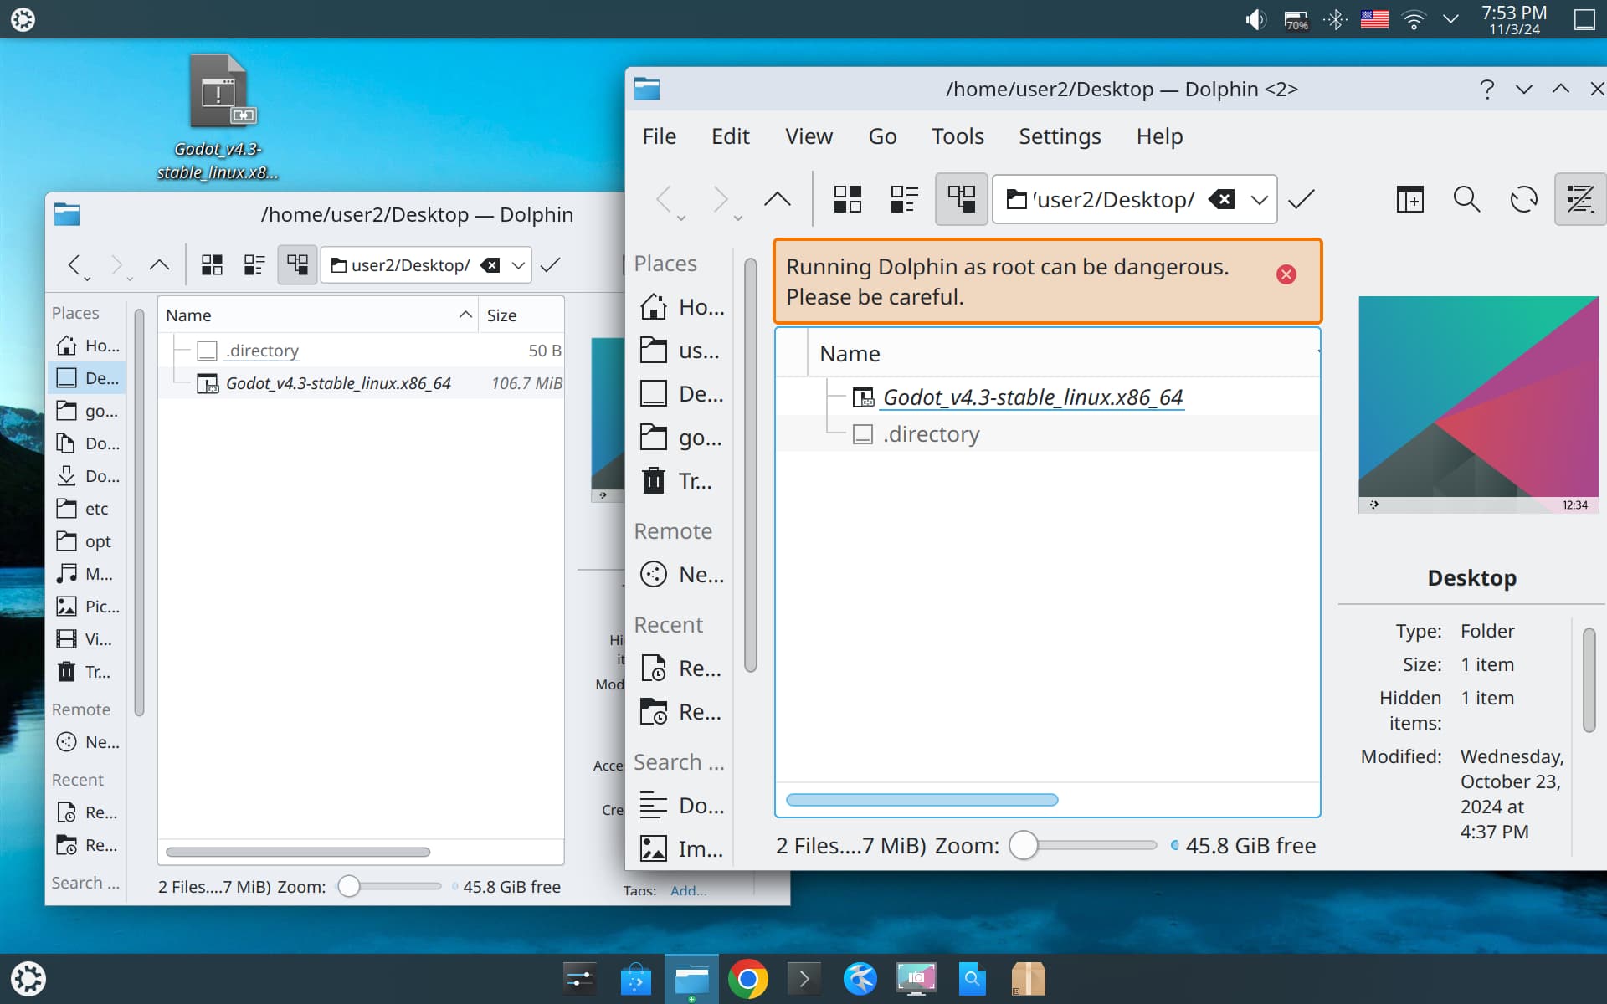Click Places panel scrollbar in Dolphin <2>

[x=751, y=464]
